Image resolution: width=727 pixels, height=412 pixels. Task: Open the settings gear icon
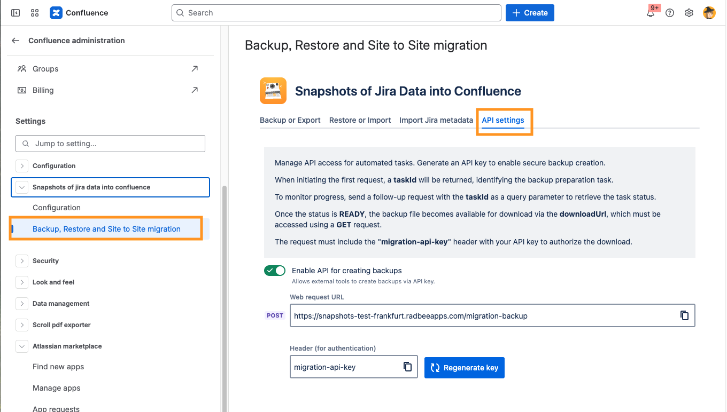(689, 13)
